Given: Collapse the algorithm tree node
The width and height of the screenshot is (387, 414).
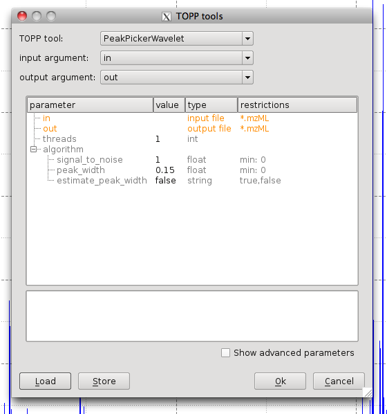Looking at the screenshot, I should pos(33,149).
